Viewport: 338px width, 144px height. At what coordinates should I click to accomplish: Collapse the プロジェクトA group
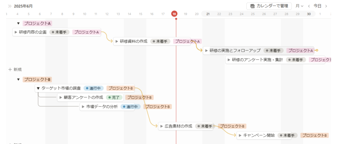pyautogui.click(x=18, y=23)
